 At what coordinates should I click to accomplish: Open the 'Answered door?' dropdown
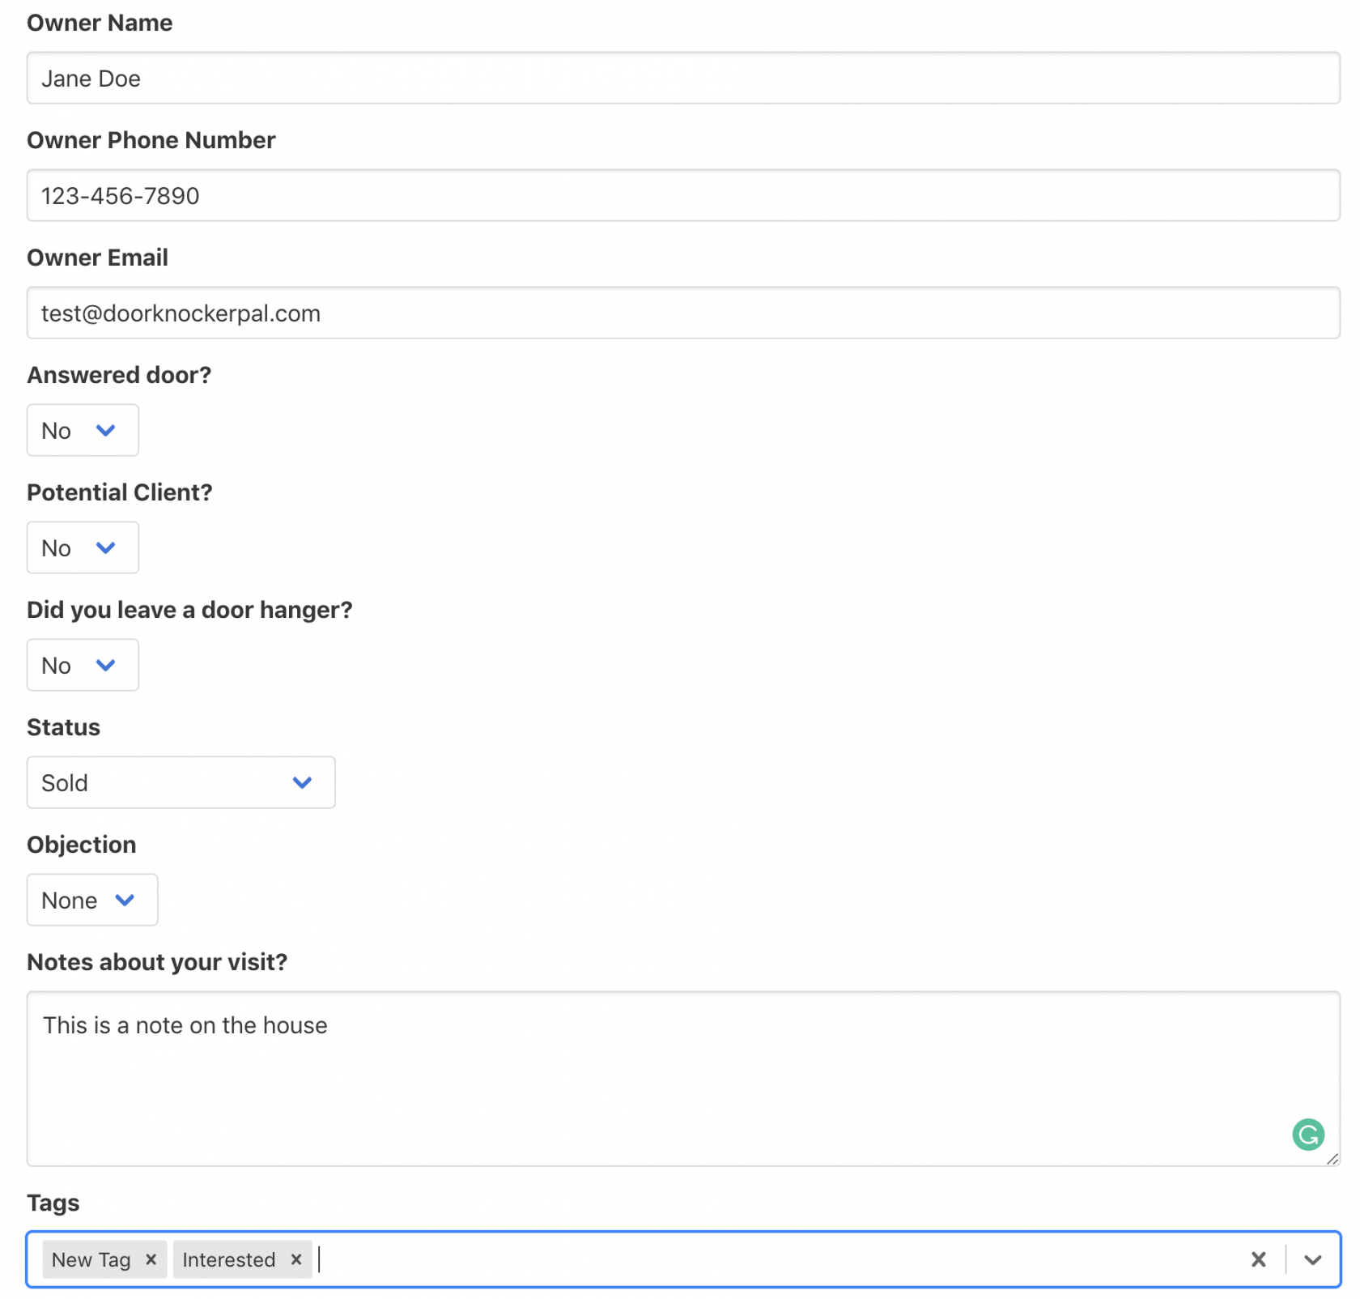(83, 430)
